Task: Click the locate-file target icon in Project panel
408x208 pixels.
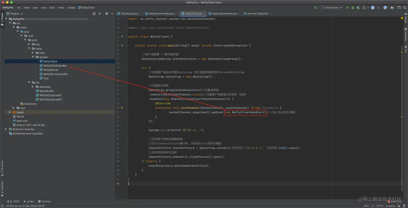Action: coord(94,13)
